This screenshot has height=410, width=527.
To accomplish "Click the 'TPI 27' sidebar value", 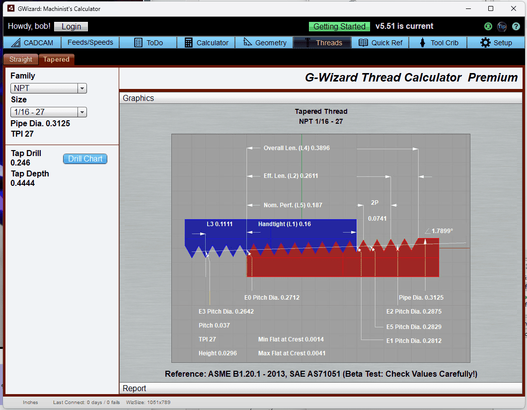I will (22, 134).
